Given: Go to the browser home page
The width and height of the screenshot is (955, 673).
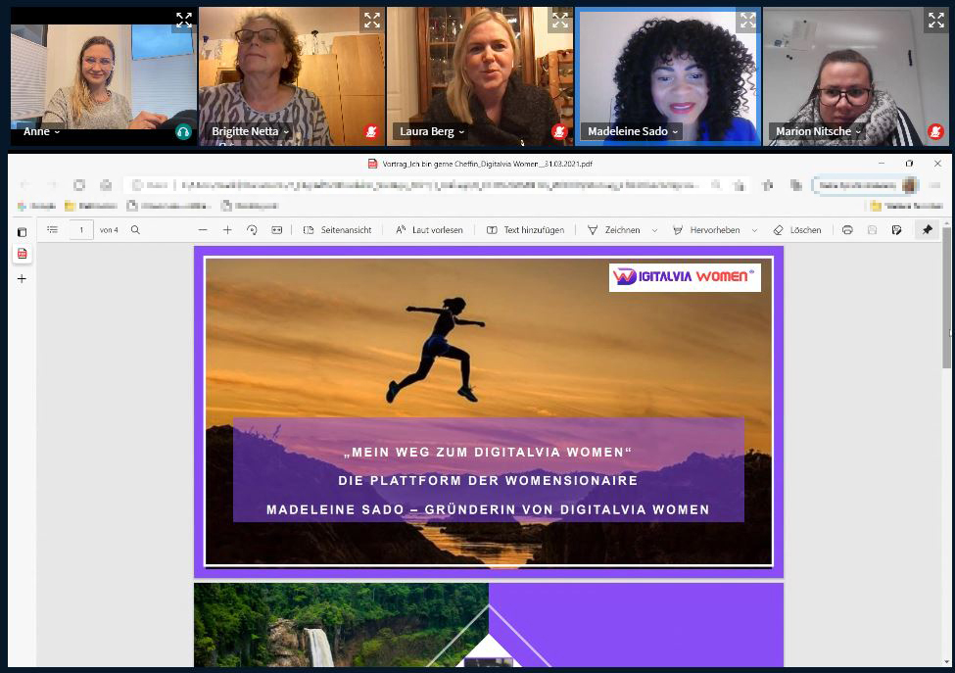Looking at the screenshot, I should (x=106, y=184).
